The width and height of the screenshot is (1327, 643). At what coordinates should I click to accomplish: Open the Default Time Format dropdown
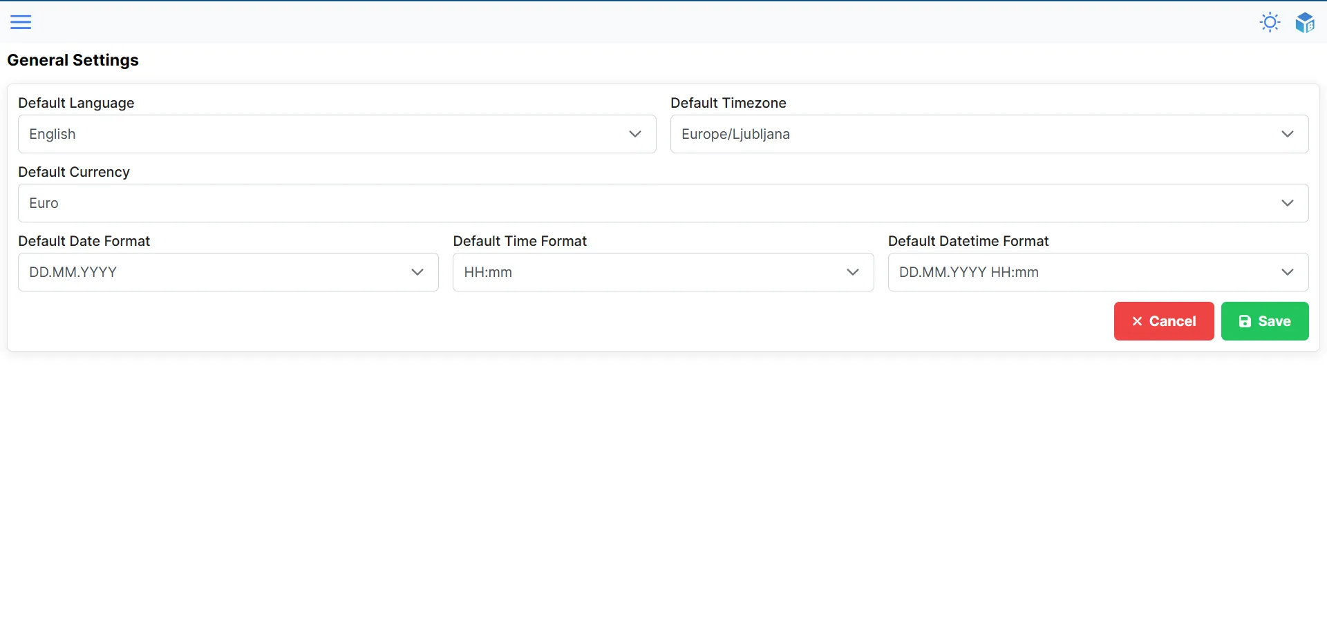[663, 272]
